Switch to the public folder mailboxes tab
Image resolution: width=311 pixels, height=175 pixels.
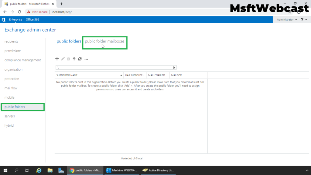104,41
